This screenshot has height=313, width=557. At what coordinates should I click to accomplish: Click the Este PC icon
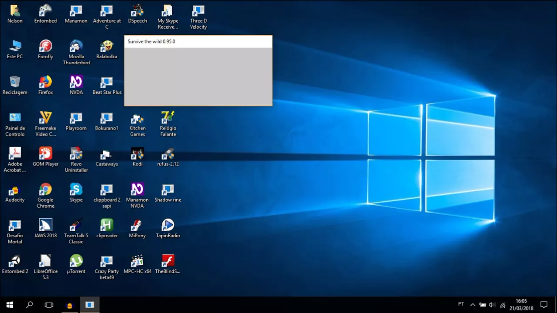(x=15, y=49)
